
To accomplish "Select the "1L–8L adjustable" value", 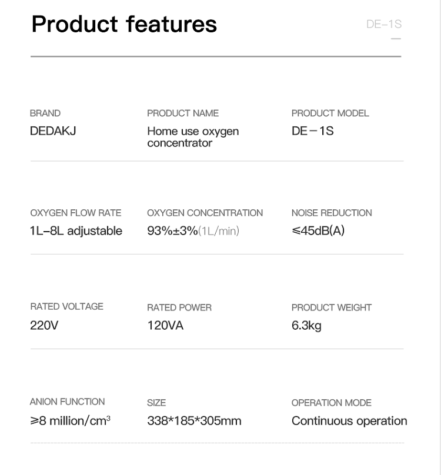I will [x=76, y=230].
